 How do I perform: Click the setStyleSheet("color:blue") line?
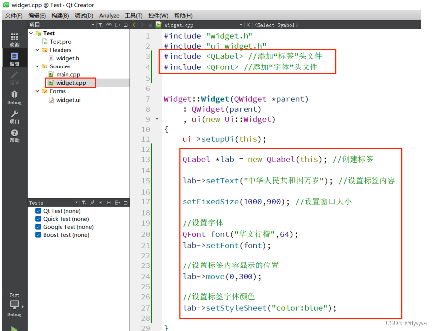(x=259, y=308)
